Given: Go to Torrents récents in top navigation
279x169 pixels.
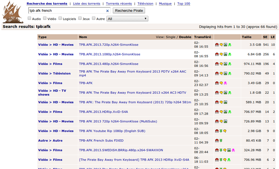Looking at the screenshot, I should pyautogui.click(x=119, y=3).
